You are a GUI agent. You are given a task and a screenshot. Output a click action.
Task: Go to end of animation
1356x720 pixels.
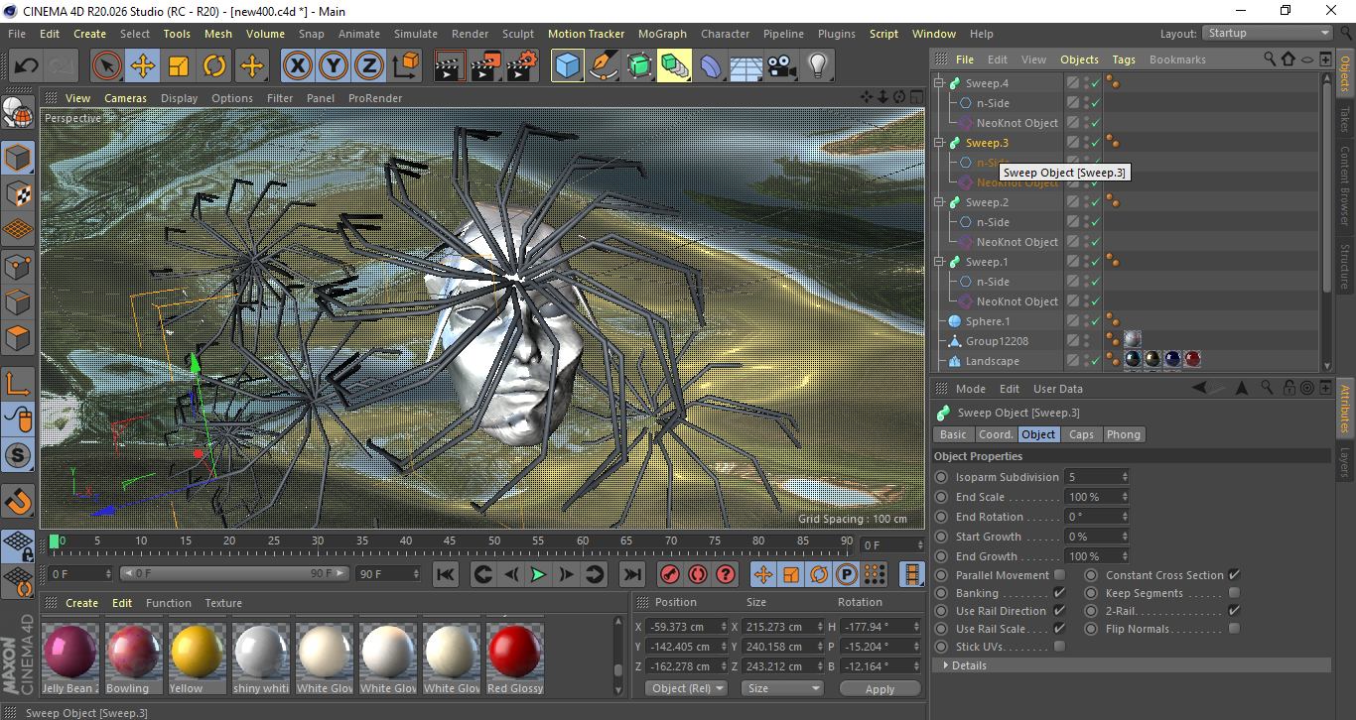(631, 574)
